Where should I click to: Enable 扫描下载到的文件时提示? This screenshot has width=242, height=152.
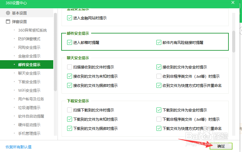[70, 110]
